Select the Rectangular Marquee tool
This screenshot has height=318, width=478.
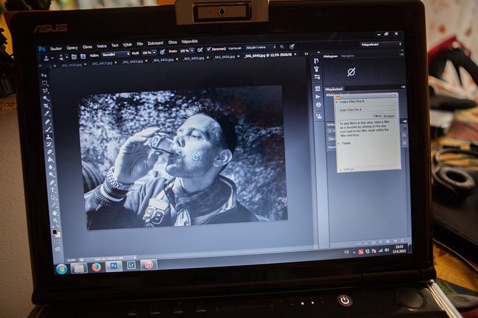click(44, 83)
